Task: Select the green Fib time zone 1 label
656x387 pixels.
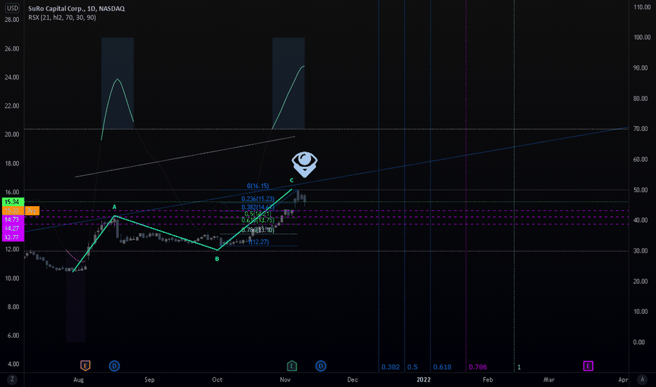Action: 519,367
